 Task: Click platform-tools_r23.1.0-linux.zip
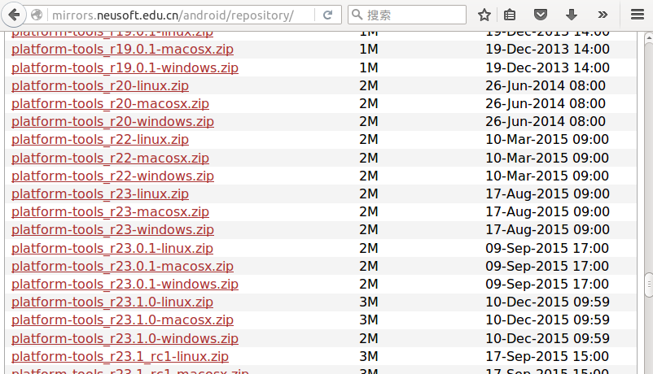pos(112,302)
